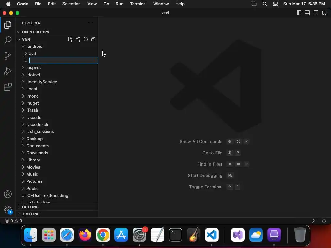Open the Edit menu

(52, 4)
